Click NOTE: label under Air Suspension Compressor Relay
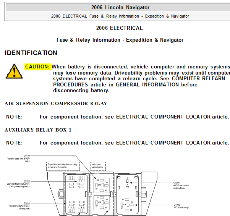230x216 pixels. pos(15,117)
